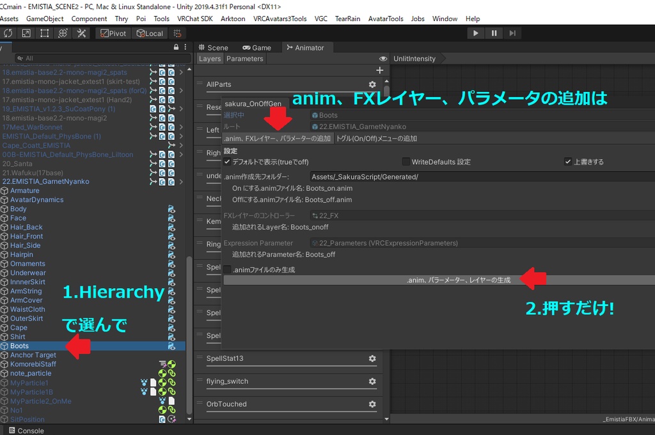Open the AvatarTools menu

pyautogui.click(x=386, y=19)
